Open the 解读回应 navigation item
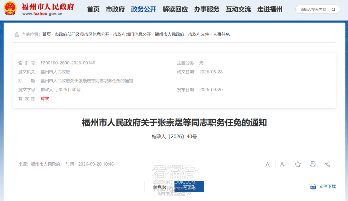 tap(175, 9)
